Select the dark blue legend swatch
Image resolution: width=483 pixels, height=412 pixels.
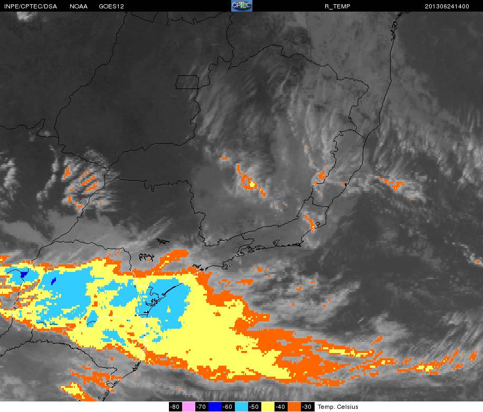pos(214,407)
